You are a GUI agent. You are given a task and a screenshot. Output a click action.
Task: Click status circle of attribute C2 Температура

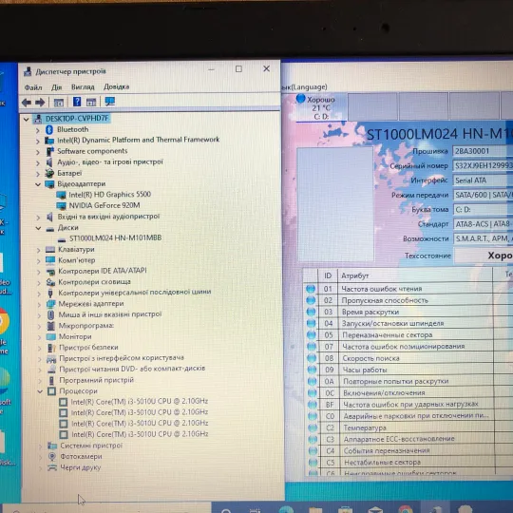coord(313,427)
